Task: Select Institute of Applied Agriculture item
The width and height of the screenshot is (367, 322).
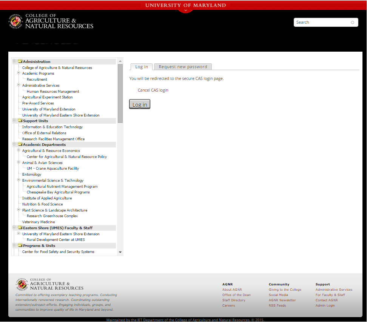Action: (47, 198)
